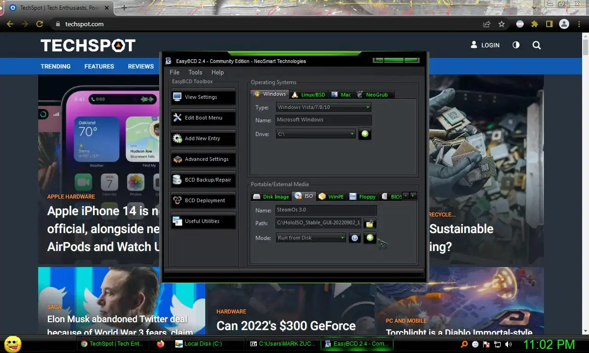Switch to the Disk Image tab
Screen dimensions: 589x353
(271, 197)
